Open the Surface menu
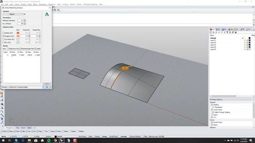Image resolution: width=255 pixels, height=143 pixels. [24, 4]
